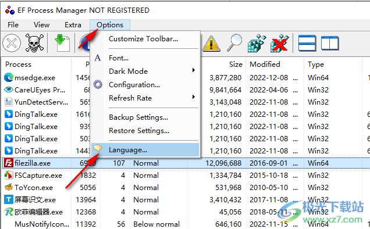The height and width of the screenshot is (229, 370).
Task: Click the 屏幕识文.exe blue T icon
Action: tap(9, 200)
